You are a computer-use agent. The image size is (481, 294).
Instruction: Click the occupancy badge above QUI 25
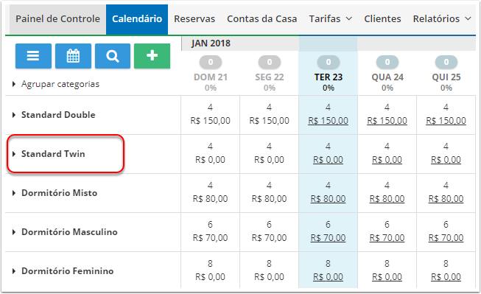[x=446, y=63]
